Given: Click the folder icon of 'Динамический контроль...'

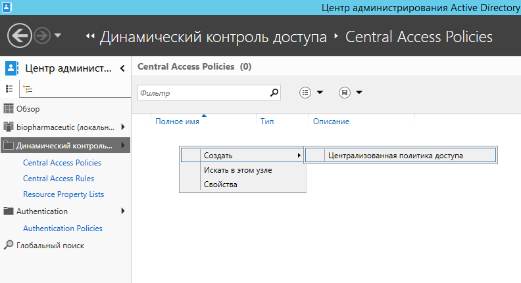Looking at the screenshot, I should click(9, 145).
